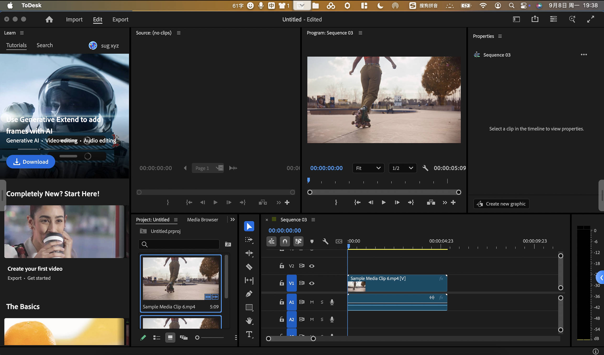Click the Program monitor zoom scroll bar
This screenshot has height=355, width=604.
point(384,192)
